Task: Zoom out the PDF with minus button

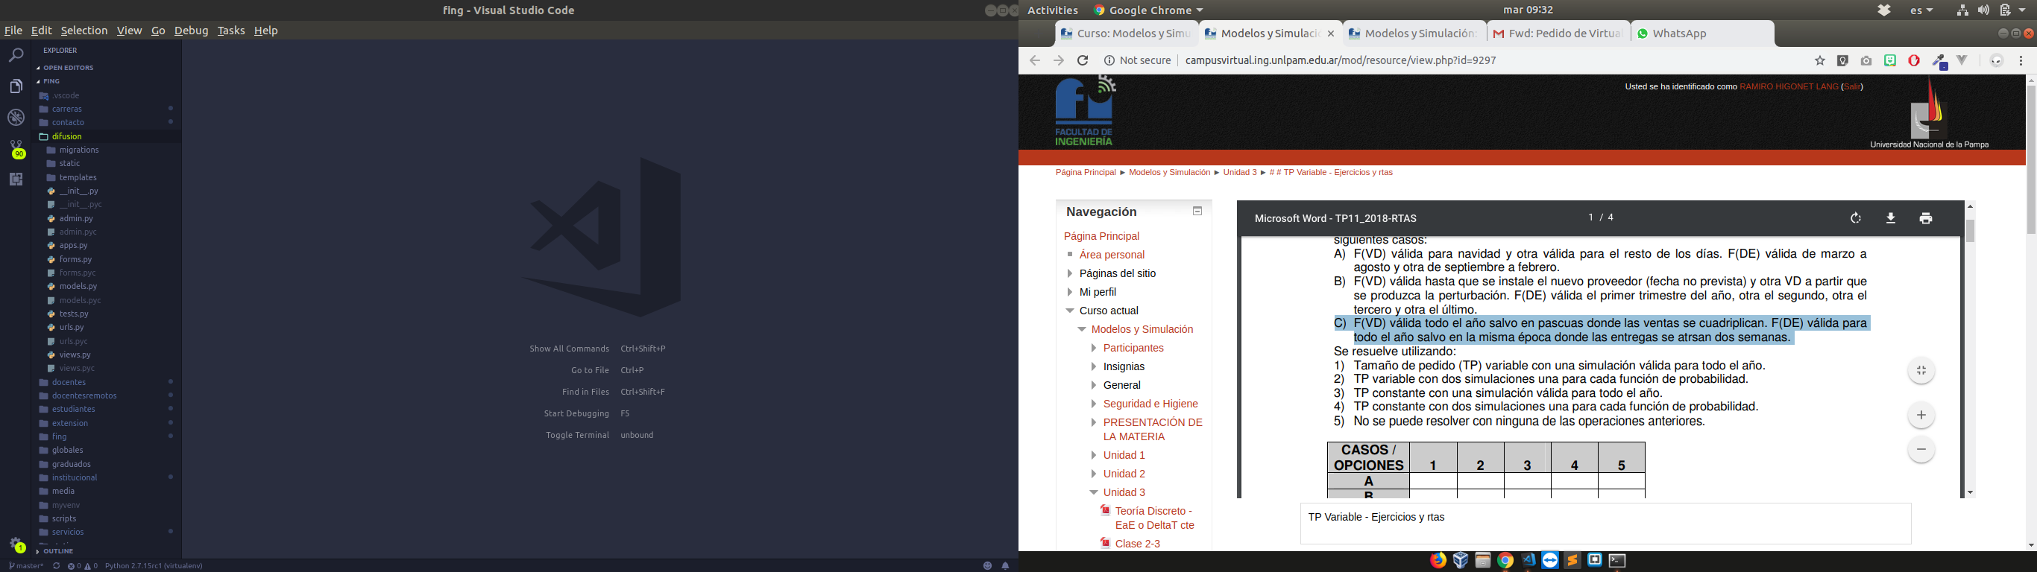Action: point(1921,450)
